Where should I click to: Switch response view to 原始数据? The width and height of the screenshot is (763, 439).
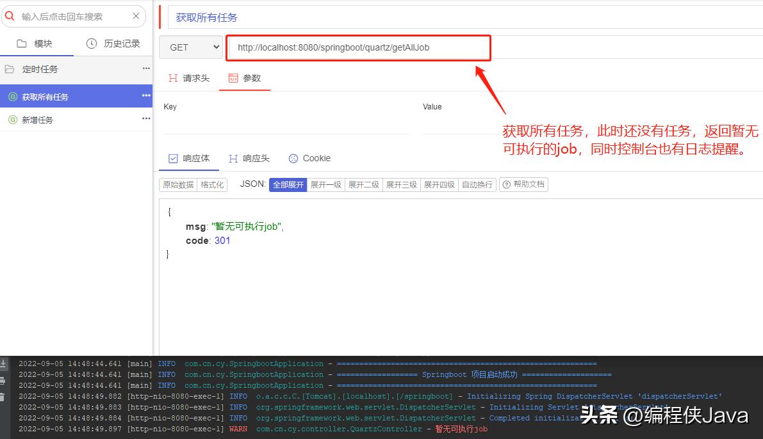tap(177, 184)
